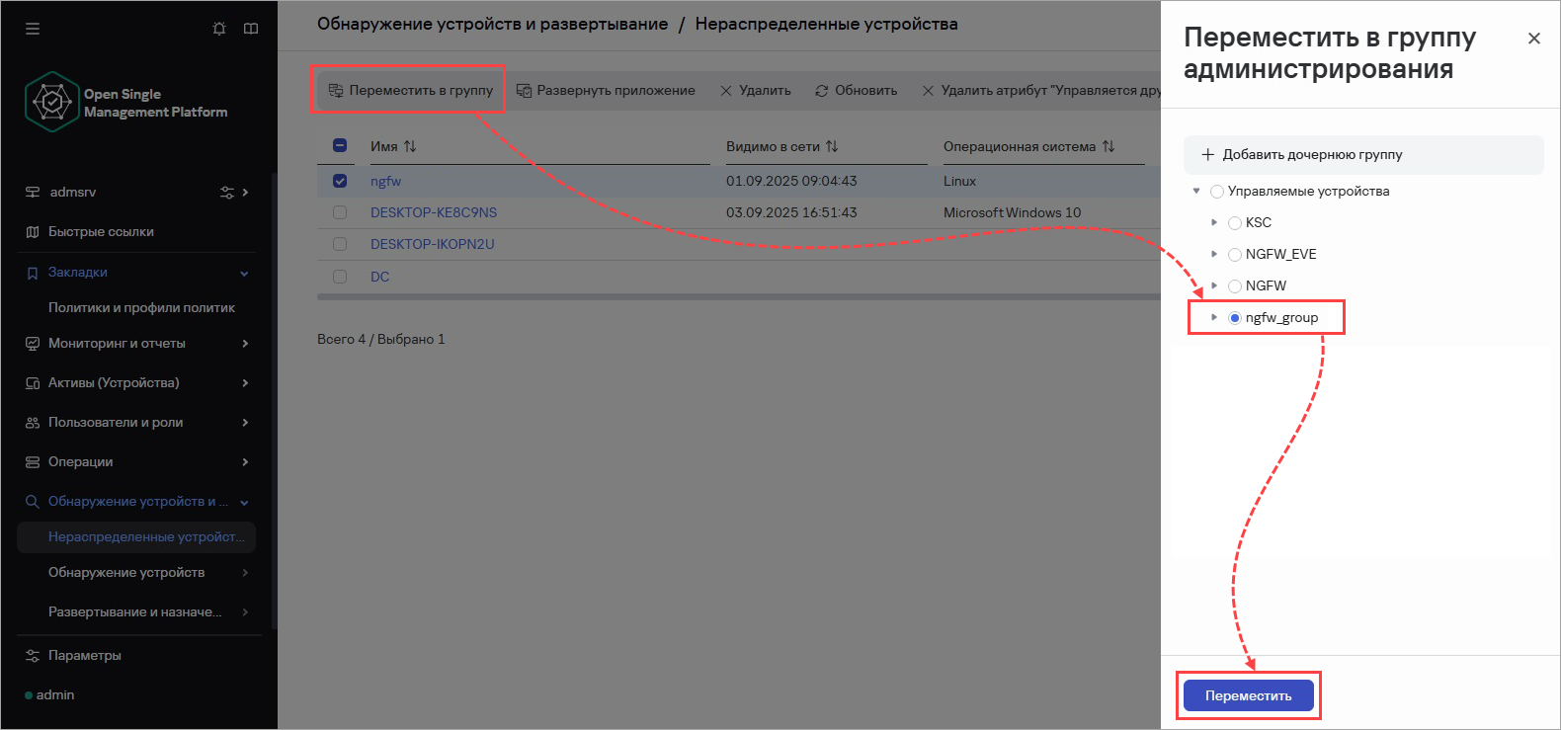The width and height of the screenshot is (1561, 730).
Task: Check the DC row checkbox
Action: [340, 277]
